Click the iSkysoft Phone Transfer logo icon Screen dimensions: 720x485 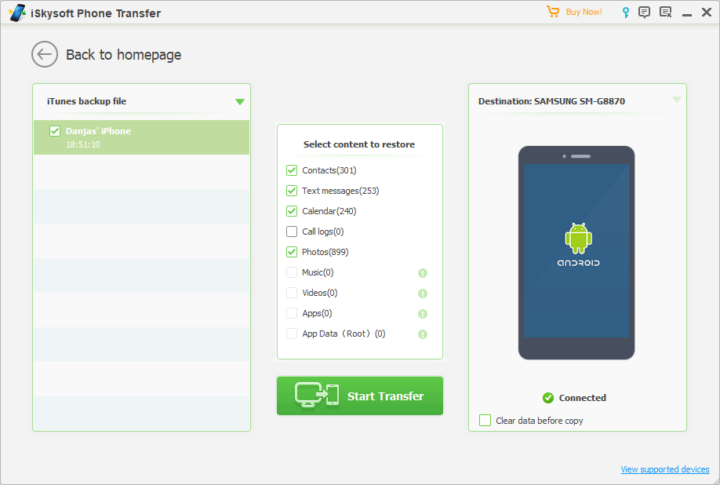pyautogui.click(x=17, y=13)
